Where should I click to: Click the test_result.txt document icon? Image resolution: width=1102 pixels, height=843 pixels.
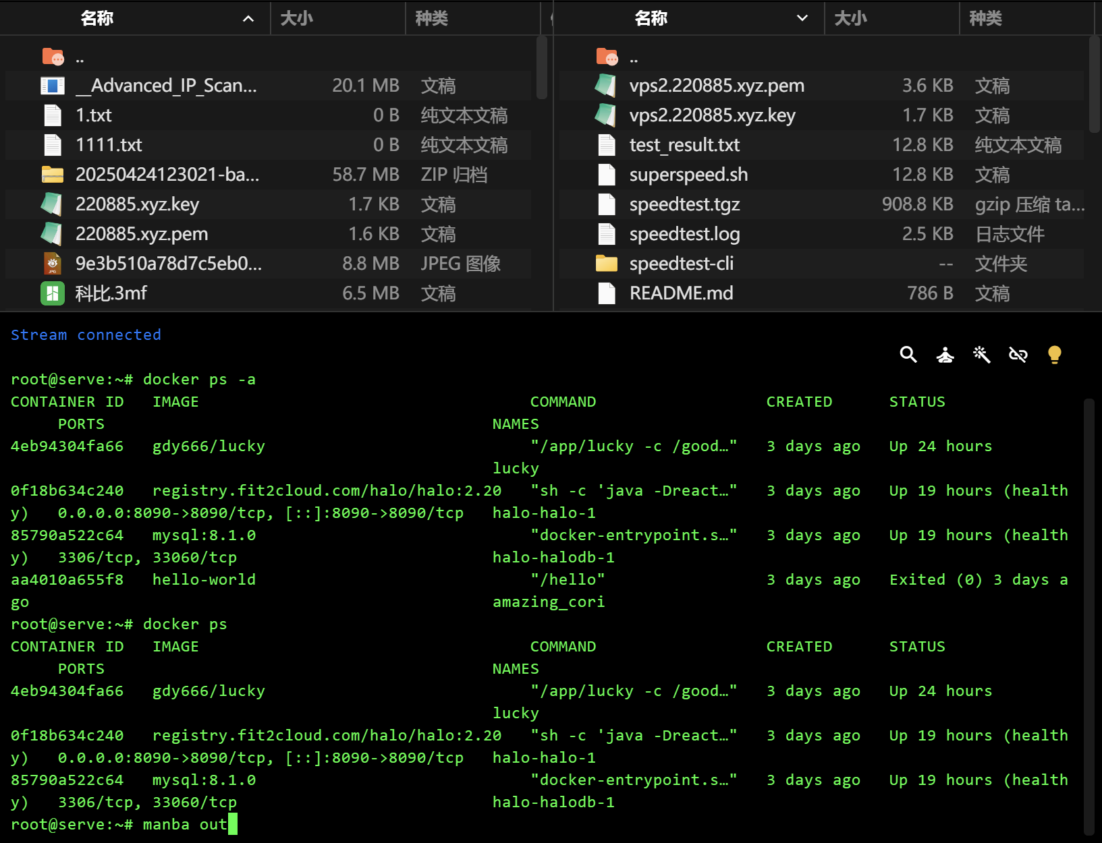tap(607, 145)
